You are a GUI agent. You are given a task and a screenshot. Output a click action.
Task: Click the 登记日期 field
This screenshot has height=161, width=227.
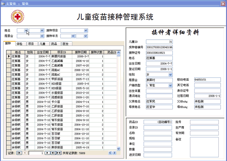(159, 69)
